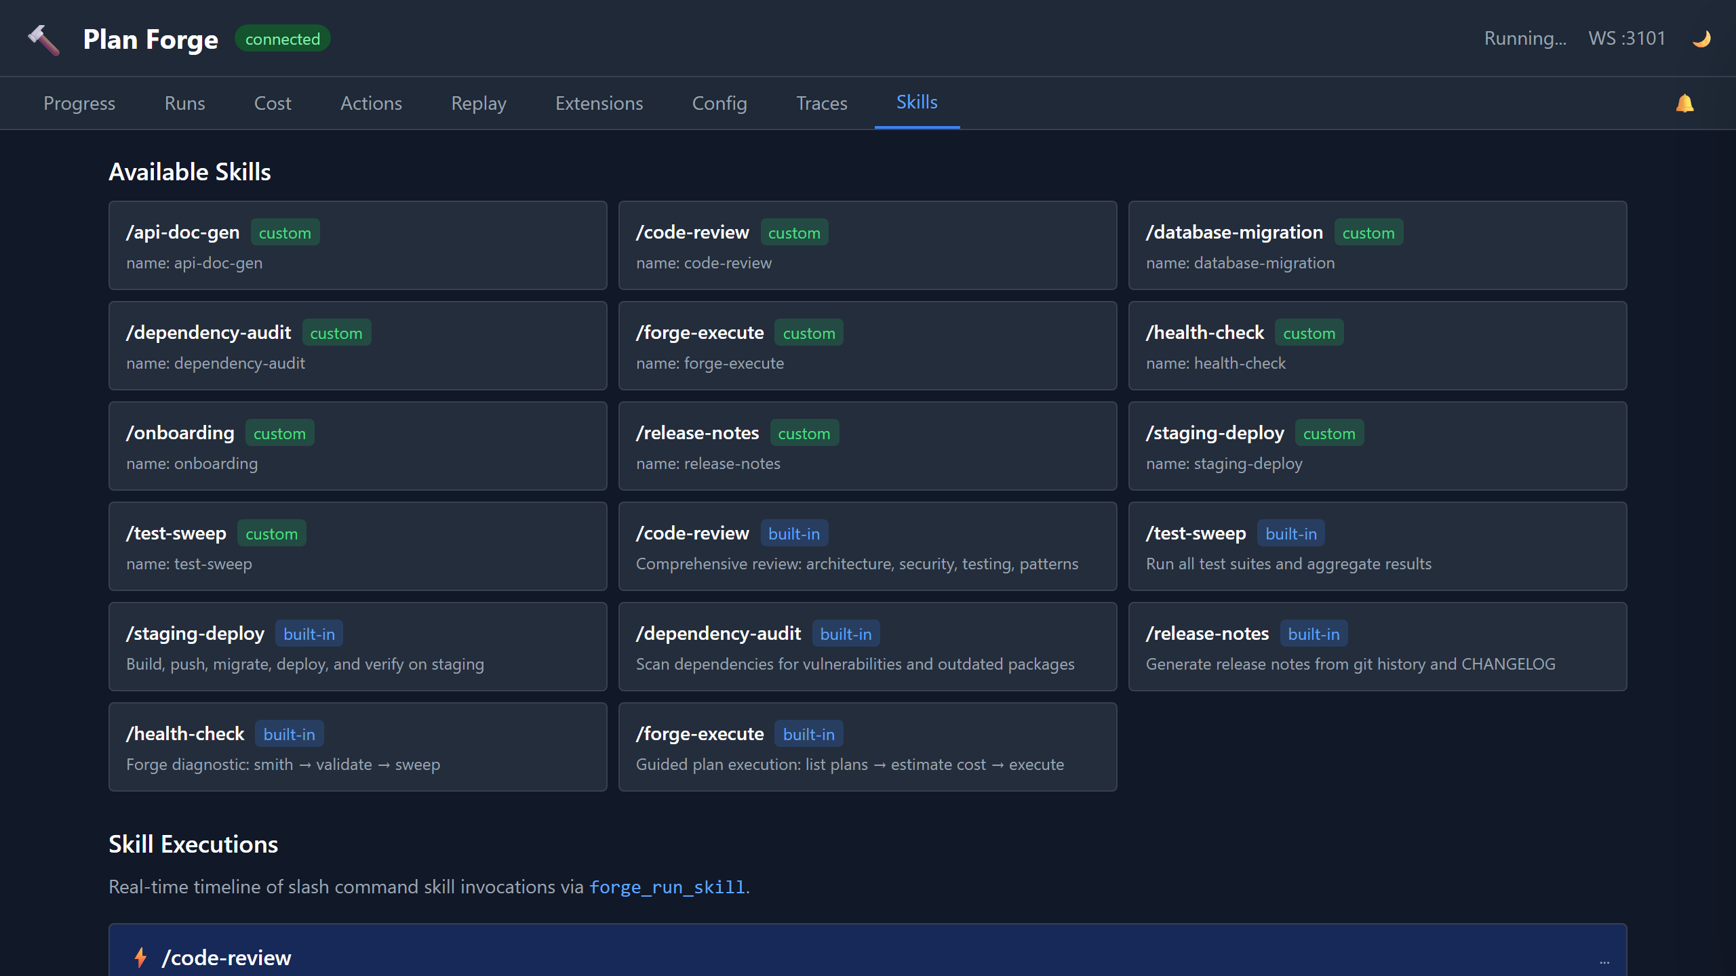
Task: Open the Cost tab
Action: 272,103
